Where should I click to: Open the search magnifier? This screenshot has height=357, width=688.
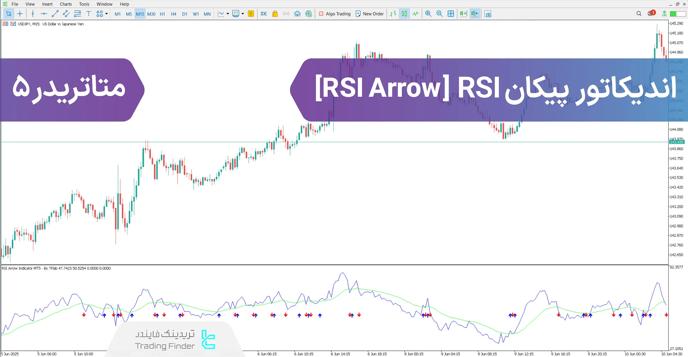click(x=639, y=14)
